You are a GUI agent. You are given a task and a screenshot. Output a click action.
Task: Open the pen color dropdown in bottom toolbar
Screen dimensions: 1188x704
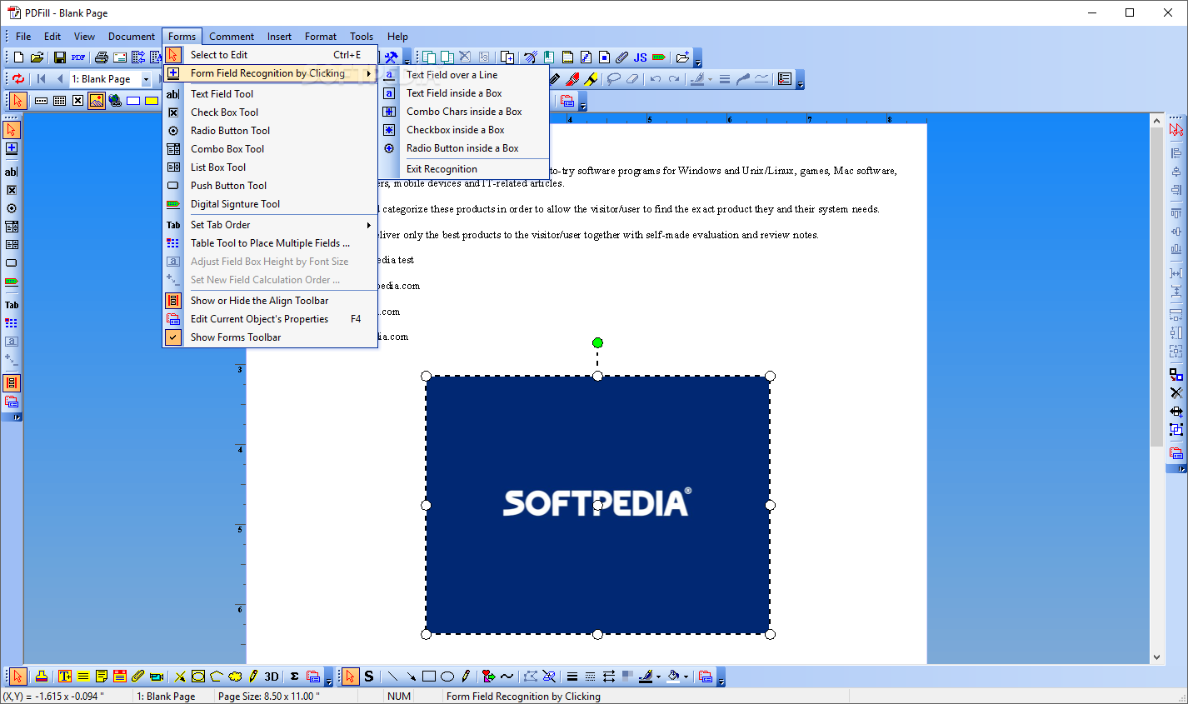pos(658,677)
